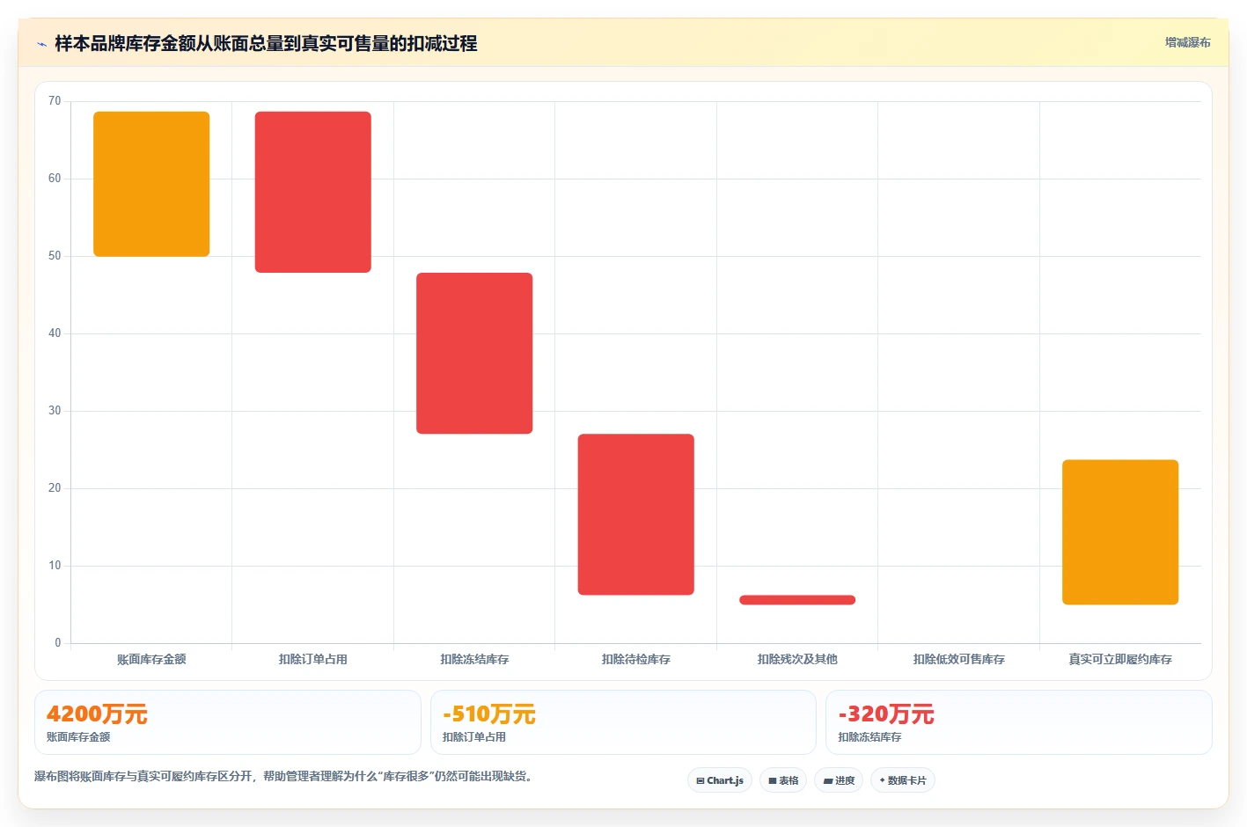
Task: Click the 扣除冻结库存 caption under -320万元
Action: point(869,737)
